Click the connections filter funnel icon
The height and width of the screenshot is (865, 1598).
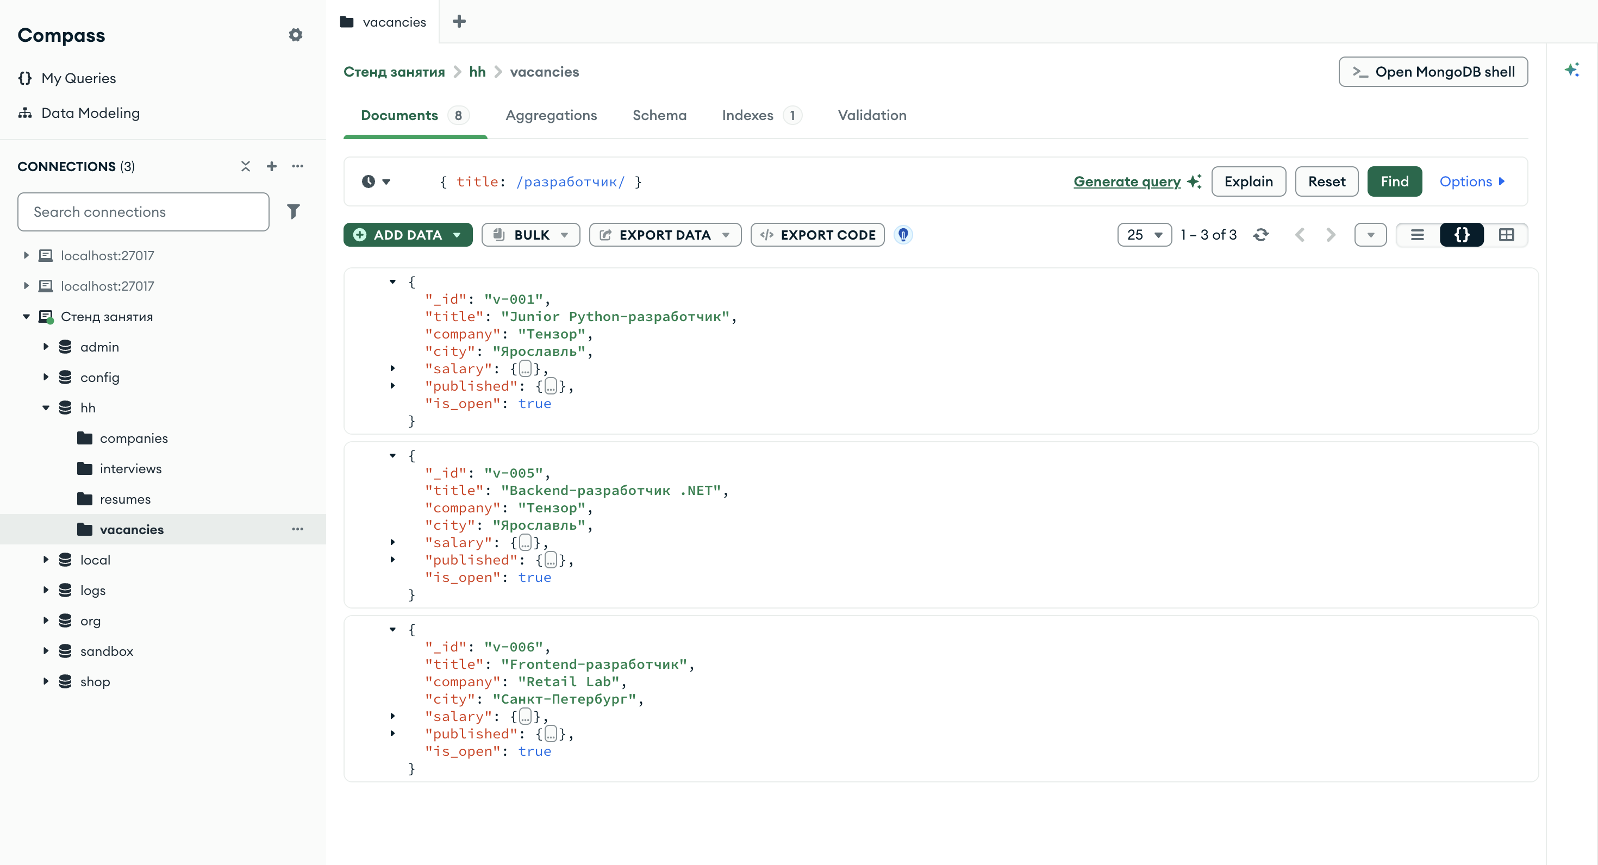tap(294, 212)
